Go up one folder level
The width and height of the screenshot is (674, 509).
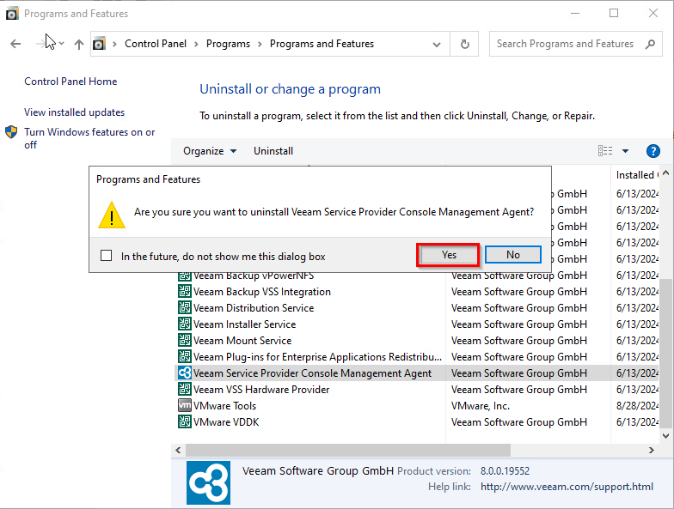(79, 44)
